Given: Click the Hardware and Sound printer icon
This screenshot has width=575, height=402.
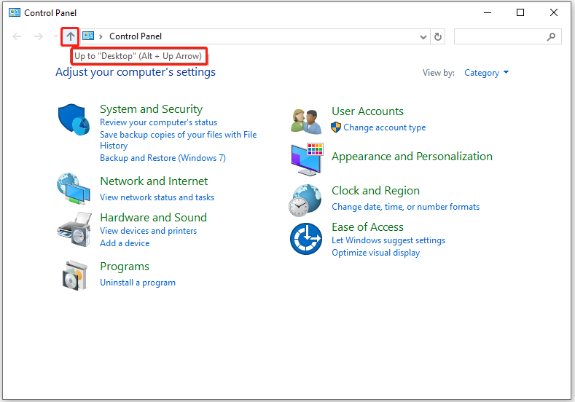Looking at the screenshot, I should (74, 230).
